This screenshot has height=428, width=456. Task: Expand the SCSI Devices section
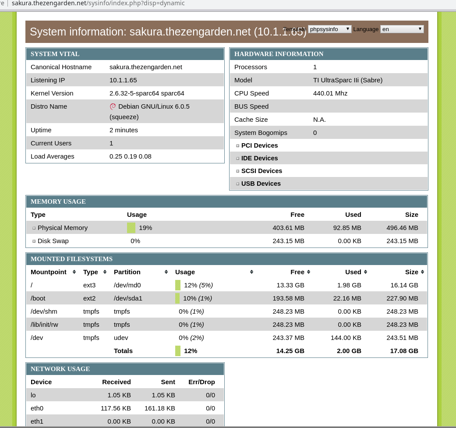click(237, 171)
